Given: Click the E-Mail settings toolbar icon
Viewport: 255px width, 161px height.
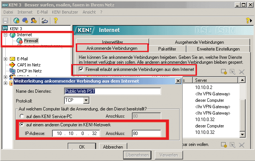Looking at the screenshot, I should coord(25,20).
